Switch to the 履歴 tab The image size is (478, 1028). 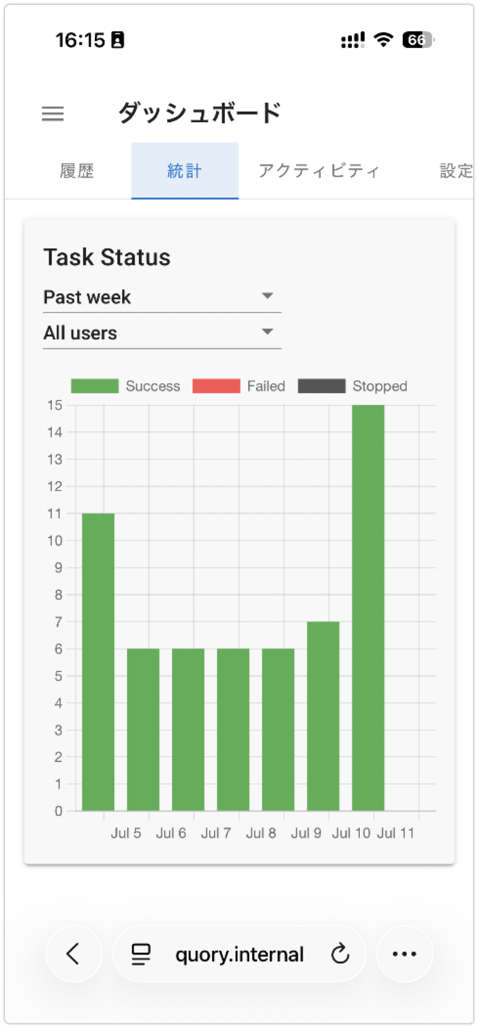(x=77, y=171)
